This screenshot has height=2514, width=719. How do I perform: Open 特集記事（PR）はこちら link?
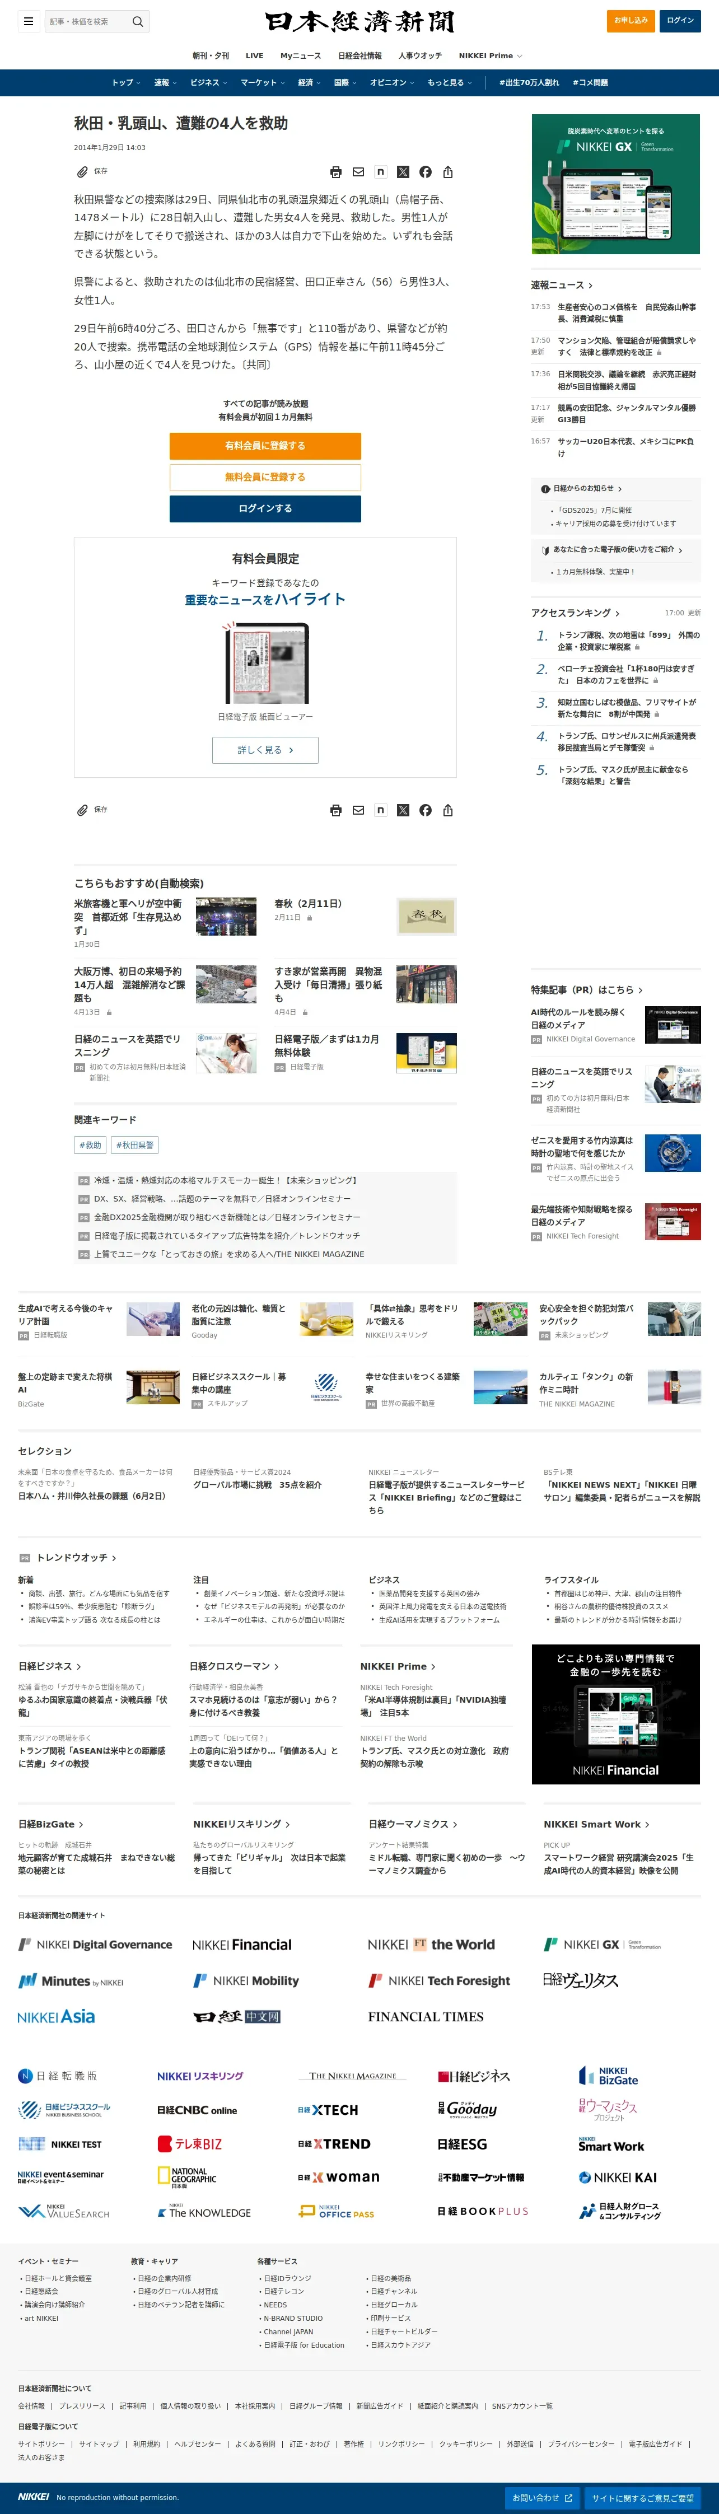[586, 989]
